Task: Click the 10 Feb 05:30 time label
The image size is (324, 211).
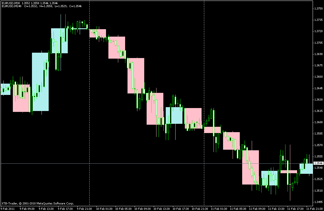Action: [x=123, y=209]
